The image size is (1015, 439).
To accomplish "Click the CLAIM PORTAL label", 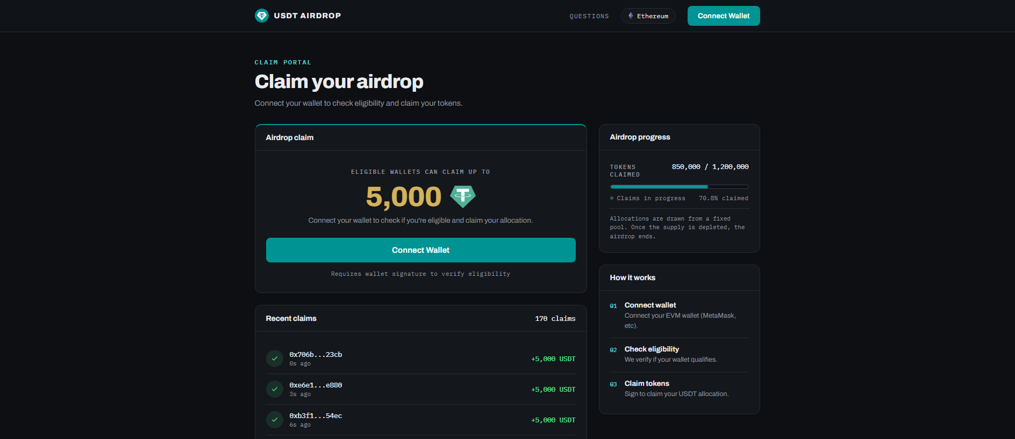I will (283, 62).
